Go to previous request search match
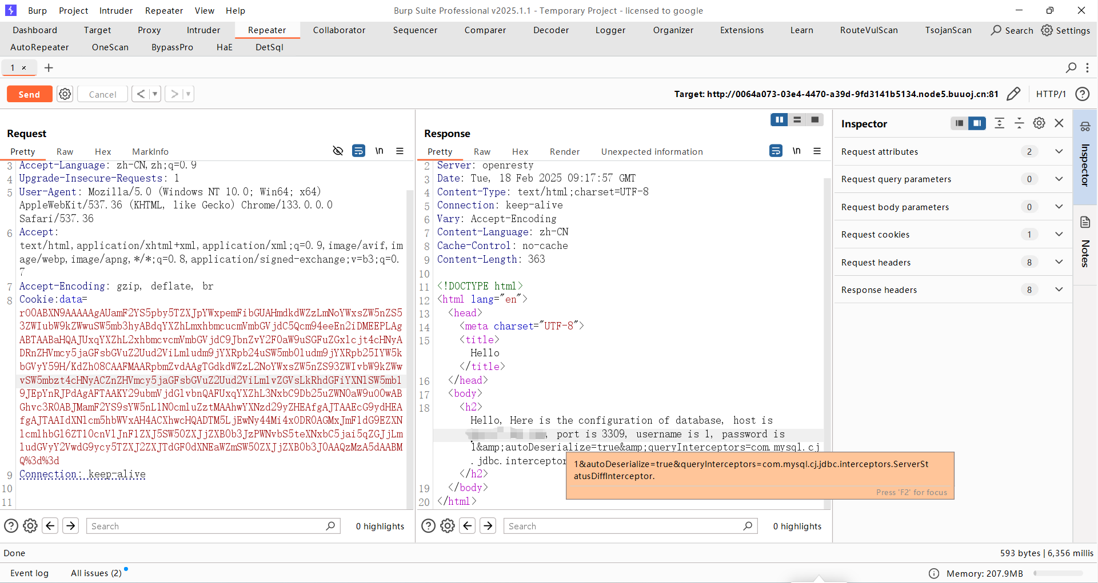1098x583 pixels. [x=50, y=526]
